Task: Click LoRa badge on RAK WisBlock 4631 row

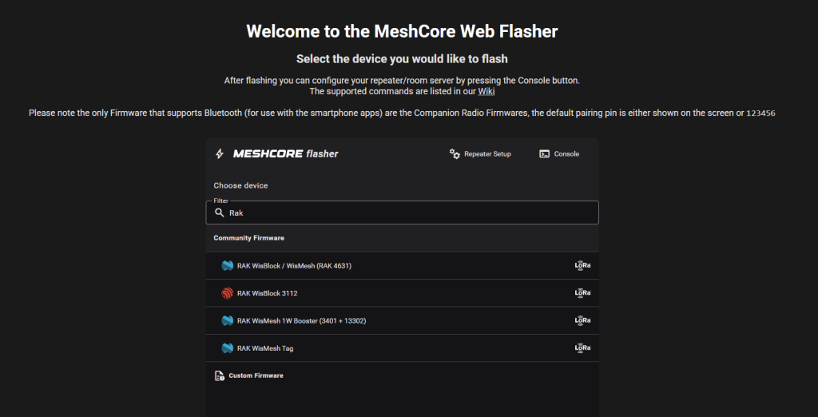Action: (x=582, y=266)
